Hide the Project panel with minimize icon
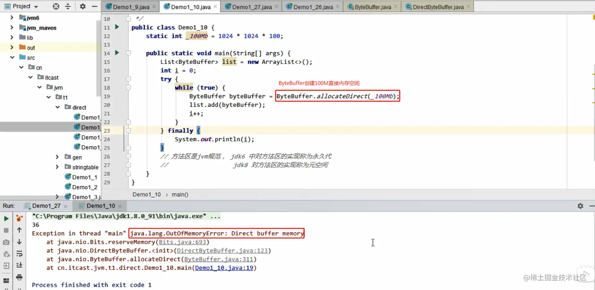The image size is (595, 290). [x=94, y=6]
